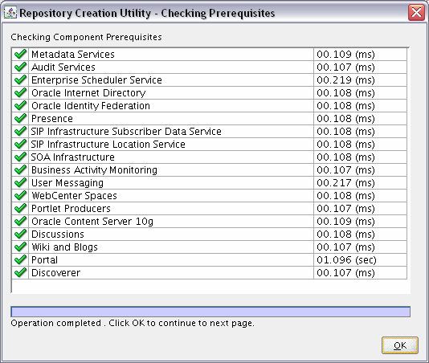Click the checkmark beside SOA Infrastructure

coord(21,157)
